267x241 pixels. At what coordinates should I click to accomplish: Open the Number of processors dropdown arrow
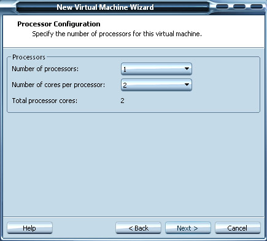pos(187,69)
